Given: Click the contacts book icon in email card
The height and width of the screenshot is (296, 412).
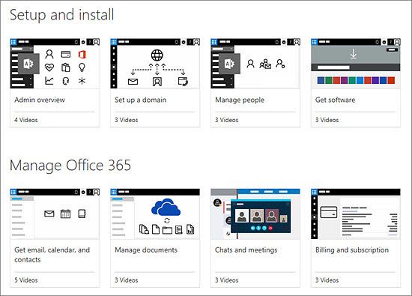Looking at the screenshot, I should [82, 214].
